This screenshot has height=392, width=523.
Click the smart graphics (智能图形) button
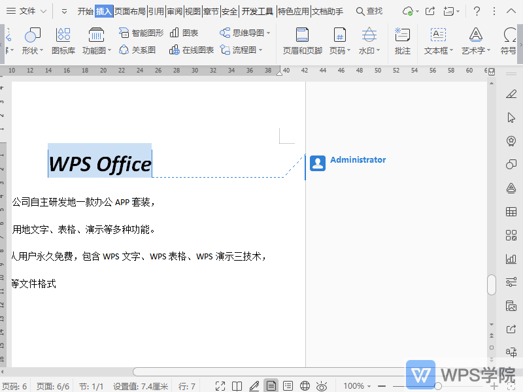pos(141,33)
